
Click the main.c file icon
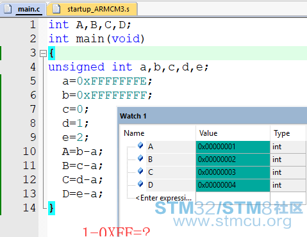8,9
